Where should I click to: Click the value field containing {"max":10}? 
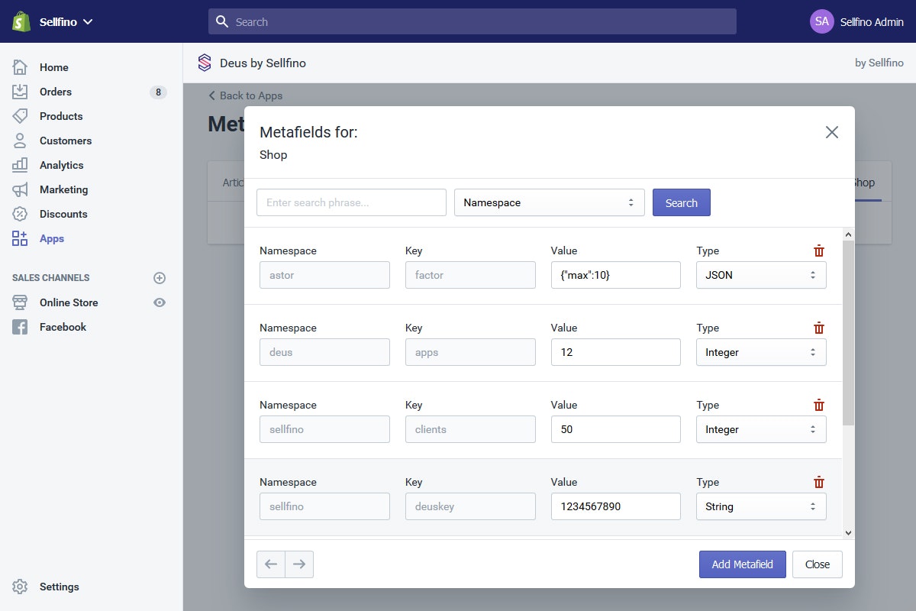coord(615,275)
